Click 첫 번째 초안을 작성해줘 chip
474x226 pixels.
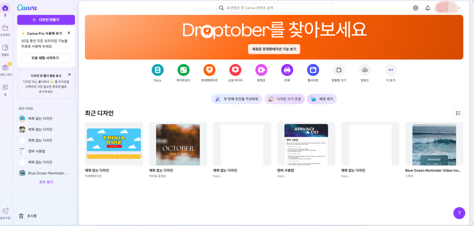coord(237,99)
